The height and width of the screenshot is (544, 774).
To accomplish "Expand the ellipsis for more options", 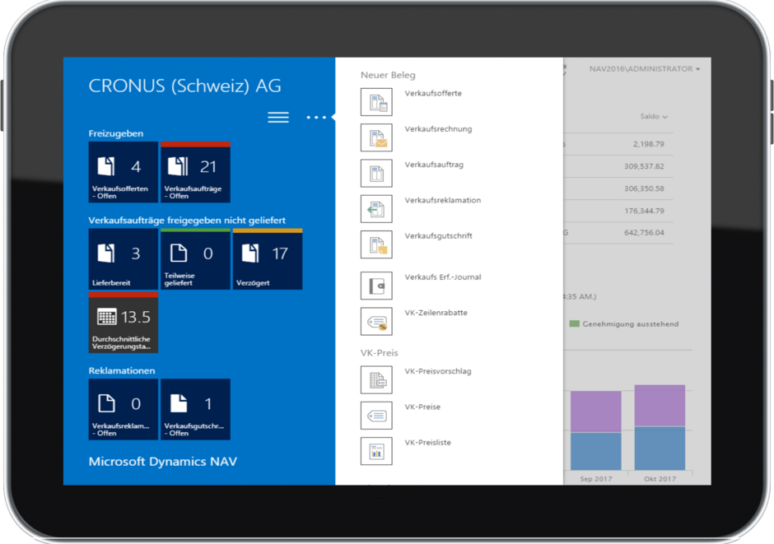I will 318,117.
